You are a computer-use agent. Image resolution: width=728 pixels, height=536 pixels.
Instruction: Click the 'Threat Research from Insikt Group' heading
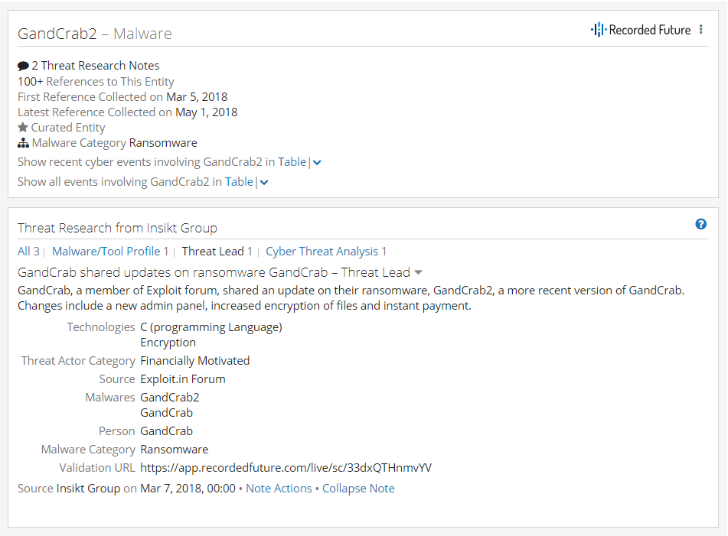pyautogui.click(x=117, y=228)
